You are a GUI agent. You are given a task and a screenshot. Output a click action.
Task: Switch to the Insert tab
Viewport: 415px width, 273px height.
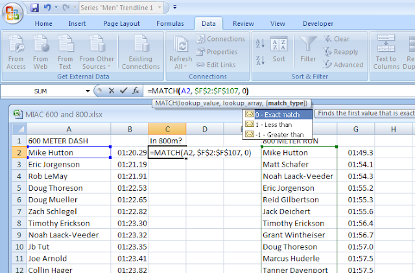coord(77,23)
